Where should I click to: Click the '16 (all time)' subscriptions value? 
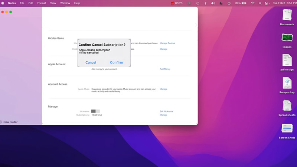coord(97,115)
